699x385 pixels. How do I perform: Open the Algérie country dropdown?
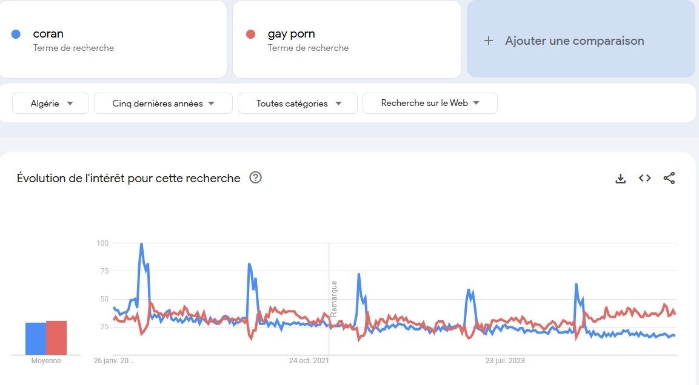pos(51,104)
